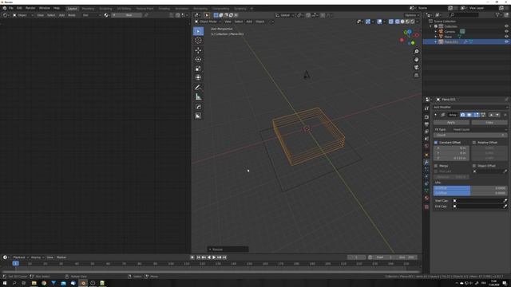
Task: Toggle Object Offset checkbox
Action: (474, 166)
